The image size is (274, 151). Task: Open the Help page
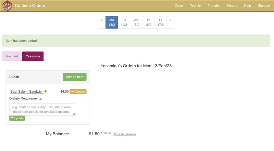click(x=247, y=5)
